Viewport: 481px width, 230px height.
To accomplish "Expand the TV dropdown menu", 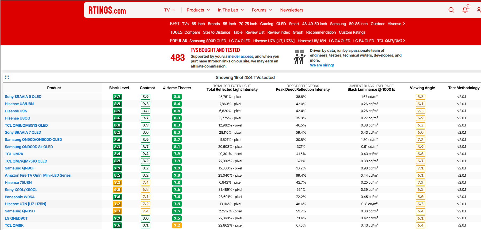I will click(x=170, y=10).
